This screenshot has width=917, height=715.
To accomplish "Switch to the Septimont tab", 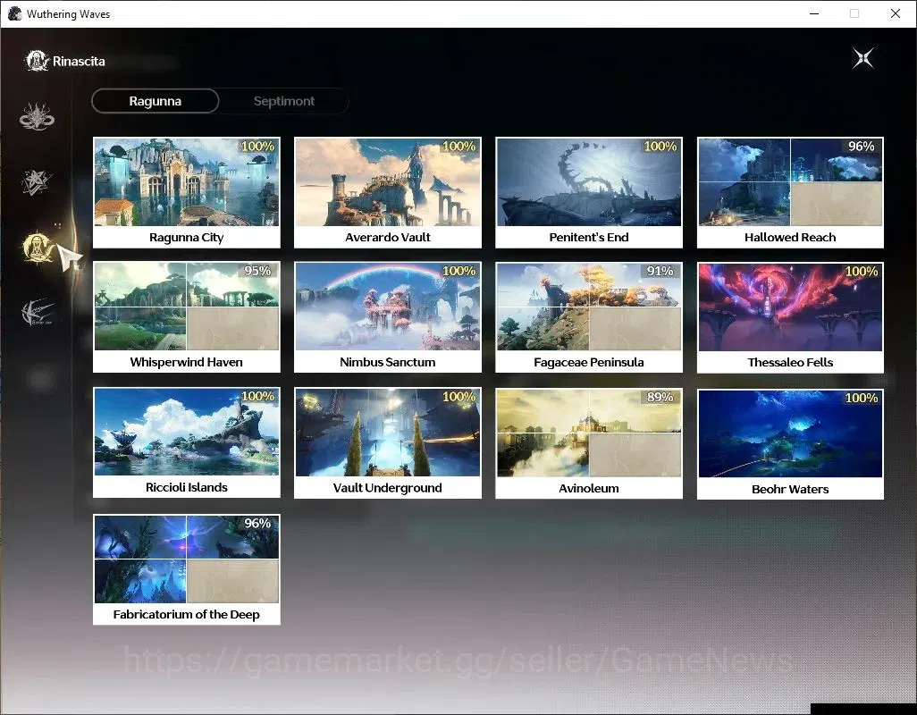I will [x=283, y=101].
